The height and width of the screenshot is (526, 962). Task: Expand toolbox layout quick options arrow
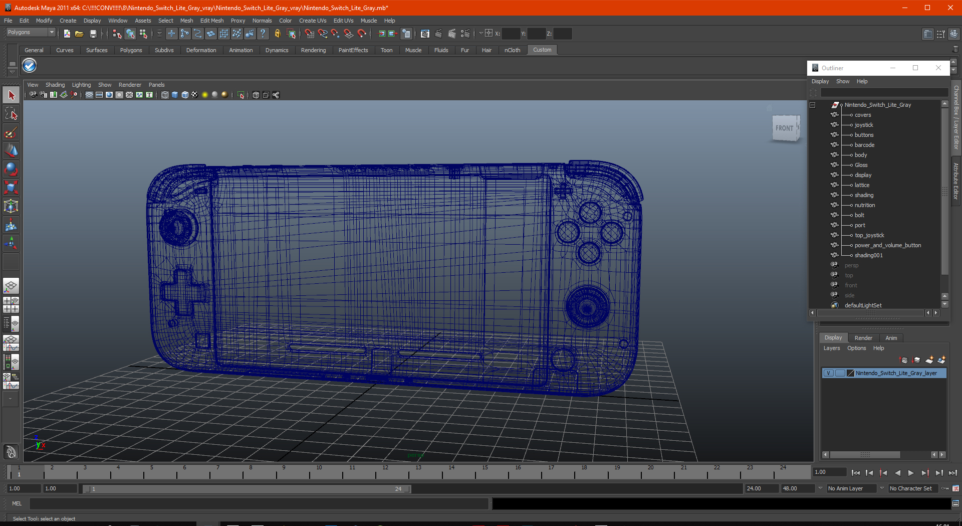pos(11,399)
